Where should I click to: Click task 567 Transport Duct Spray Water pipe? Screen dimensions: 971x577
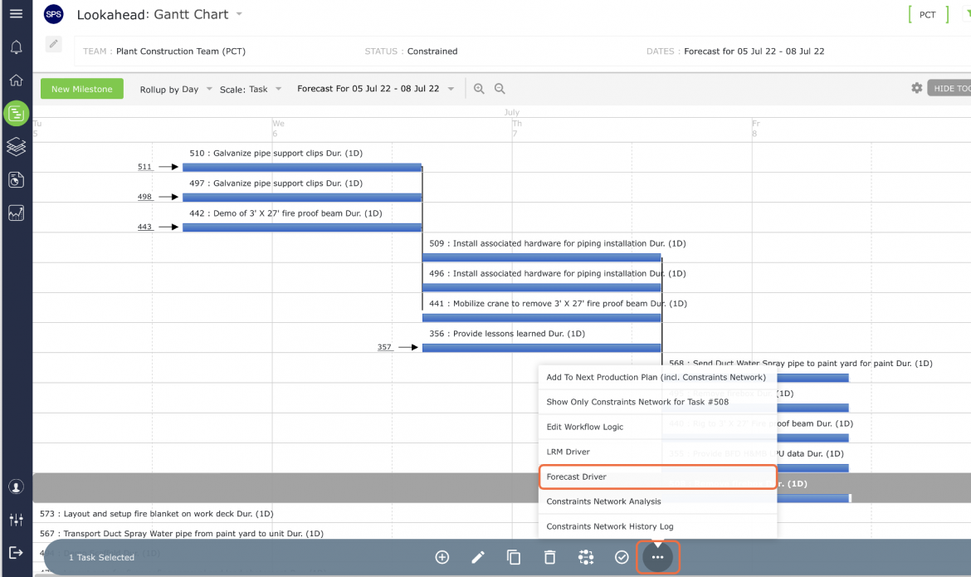[182, 534]
